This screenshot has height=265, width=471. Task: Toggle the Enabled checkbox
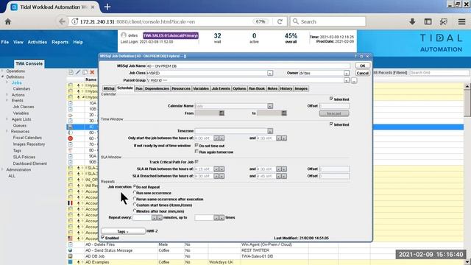103,237
